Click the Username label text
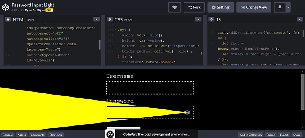Screen dimensions: 305x138 tap(120, 76)
